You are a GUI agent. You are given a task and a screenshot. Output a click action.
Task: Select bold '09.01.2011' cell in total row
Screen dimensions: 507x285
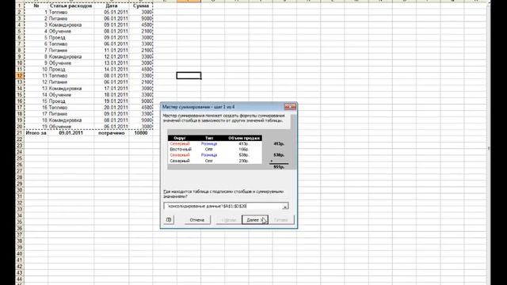pos(71,133)
